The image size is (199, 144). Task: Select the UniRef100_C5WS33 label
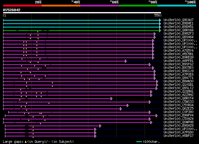pyautogui.click(x=178, y=102)
